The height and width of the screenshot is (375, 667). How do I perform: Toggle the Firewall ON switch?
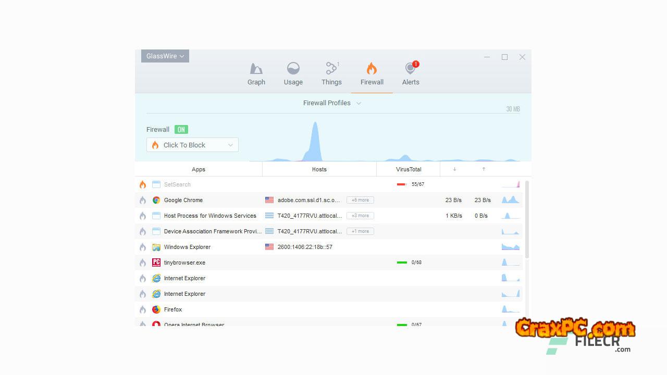(x=181, y=130)
